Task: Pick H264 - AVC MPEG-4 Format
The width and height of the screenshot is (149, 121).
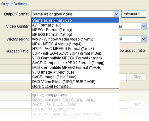Action: [x=75, y=49]
